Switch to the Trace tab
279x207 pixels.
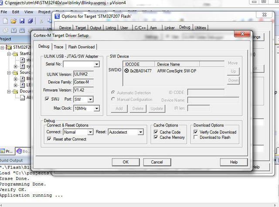58,47
